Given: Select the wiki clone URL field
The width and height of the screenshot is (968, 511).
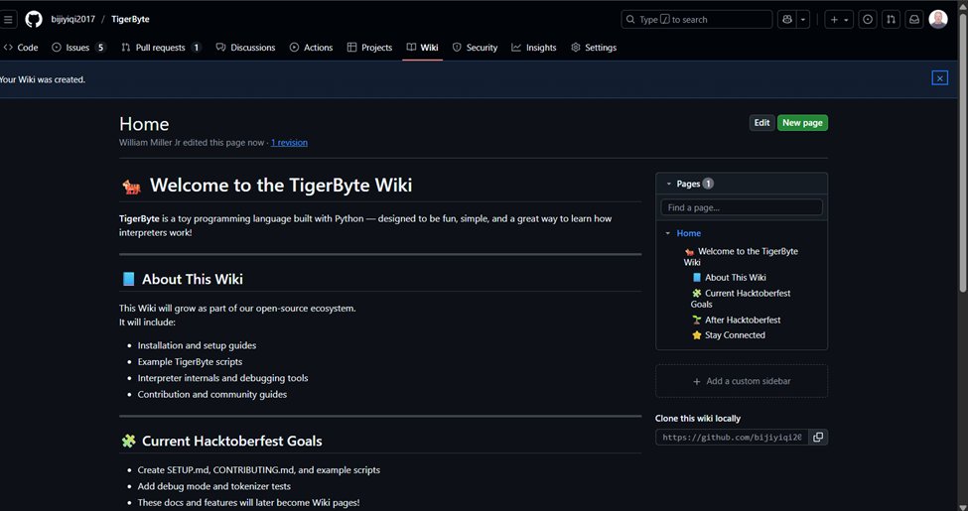Looking at the screenshot, I should coord(732,437).
